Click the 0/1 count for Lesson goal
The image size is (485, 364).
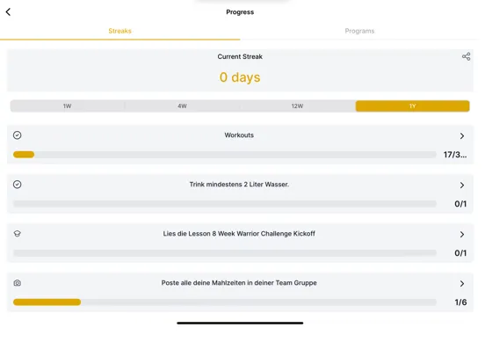pos(460,253)
